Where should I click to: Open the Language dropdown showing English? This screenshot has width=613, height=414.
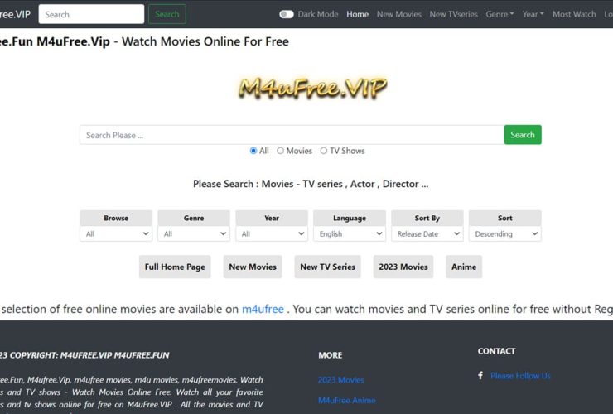click(350, 233)
